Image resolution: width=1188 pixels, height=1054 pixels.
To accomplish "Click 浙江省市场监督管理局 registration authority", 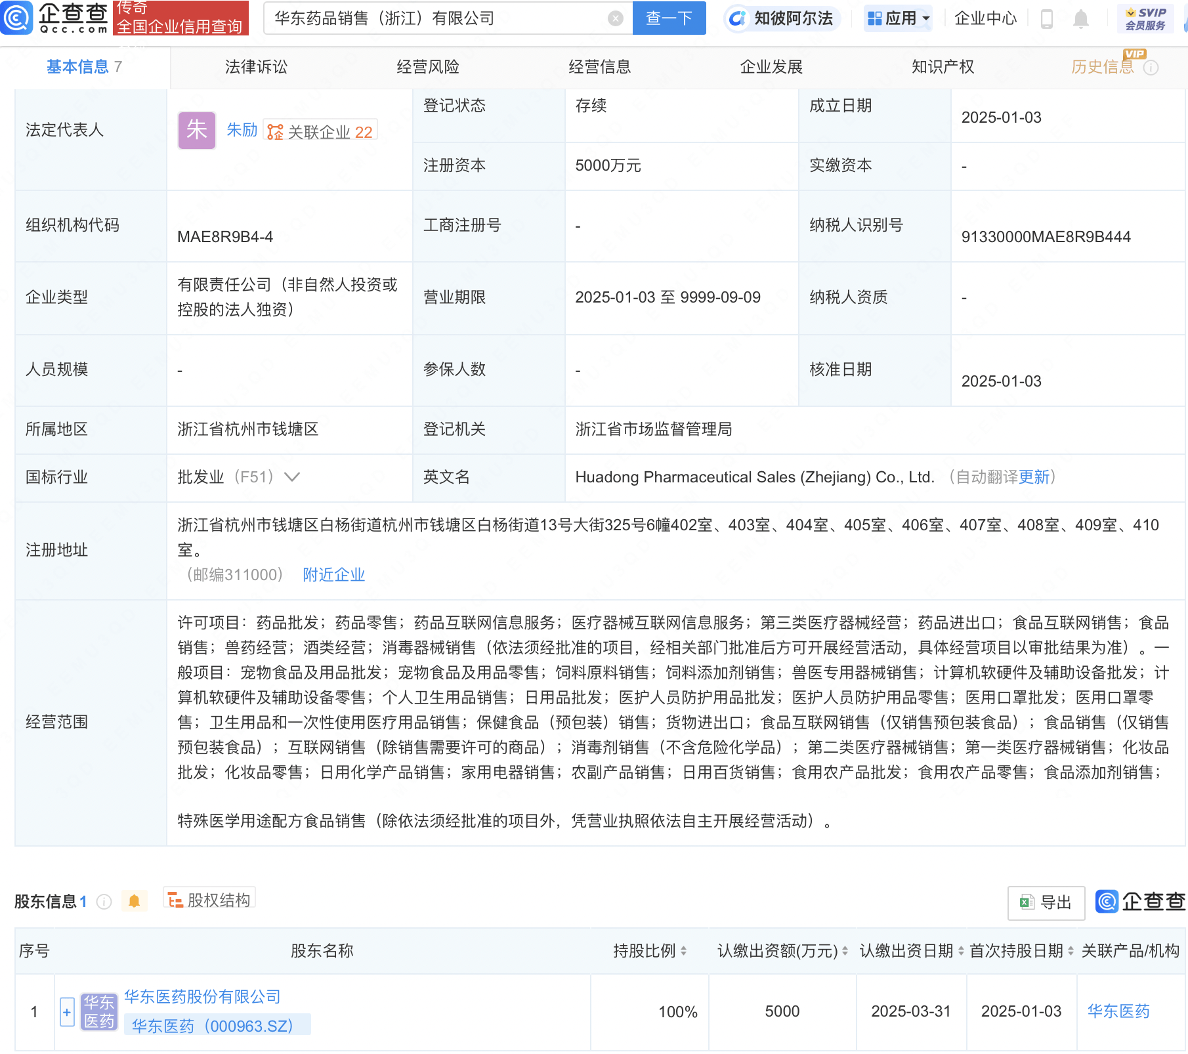I will pyautogui.click(x=654, y=429).
